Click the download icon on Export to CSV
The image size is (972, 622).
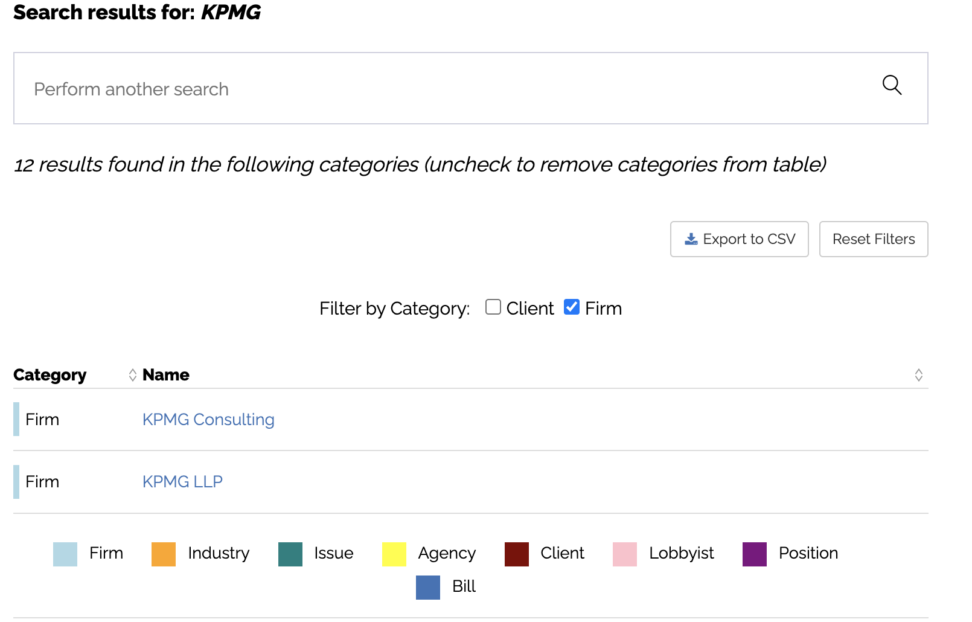pyautogui.click(x=691, y=239)
